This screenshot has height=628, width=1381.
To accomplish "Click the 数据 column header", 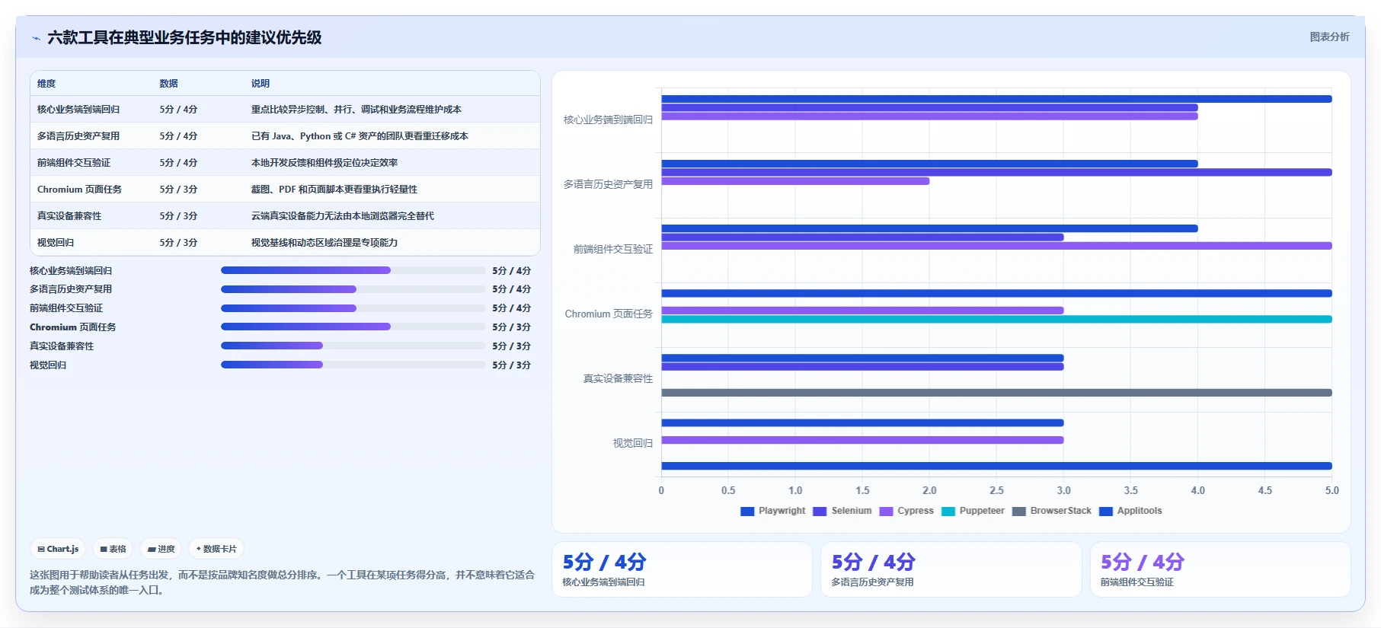I will [x=168, y=84].
